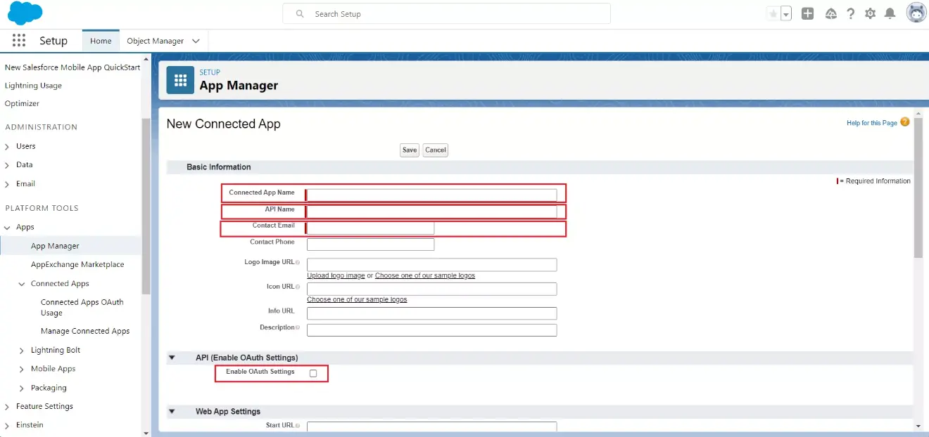Click the Info URL input field
929x437 pixels.
point(432,313)
